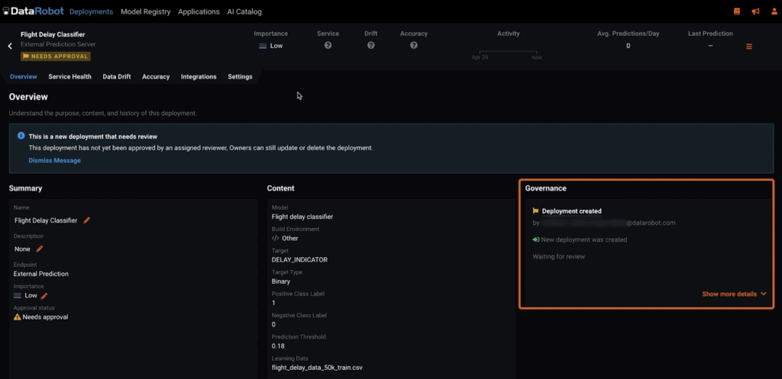Click the Flight Delay Classifier header title
This screenshot has width=782, height=379.
point(53,35)
